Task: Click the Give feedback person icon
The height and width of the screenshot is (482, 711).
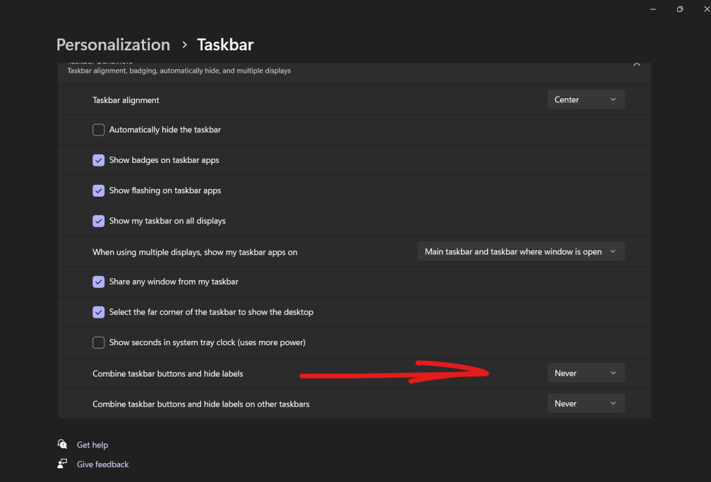Action: tap(62, 464)
